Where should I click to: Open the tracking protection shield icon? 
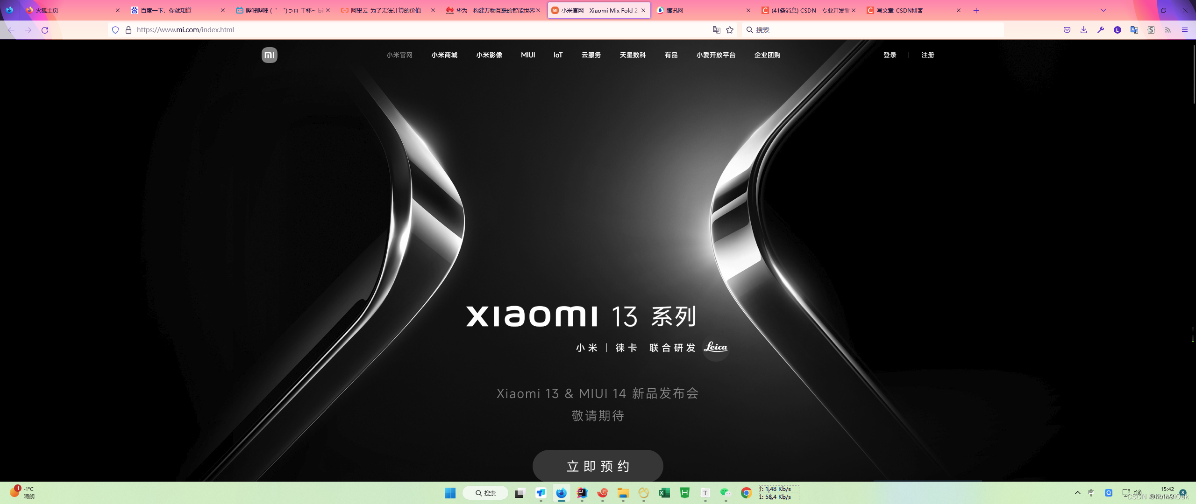[x=115, y=30]
